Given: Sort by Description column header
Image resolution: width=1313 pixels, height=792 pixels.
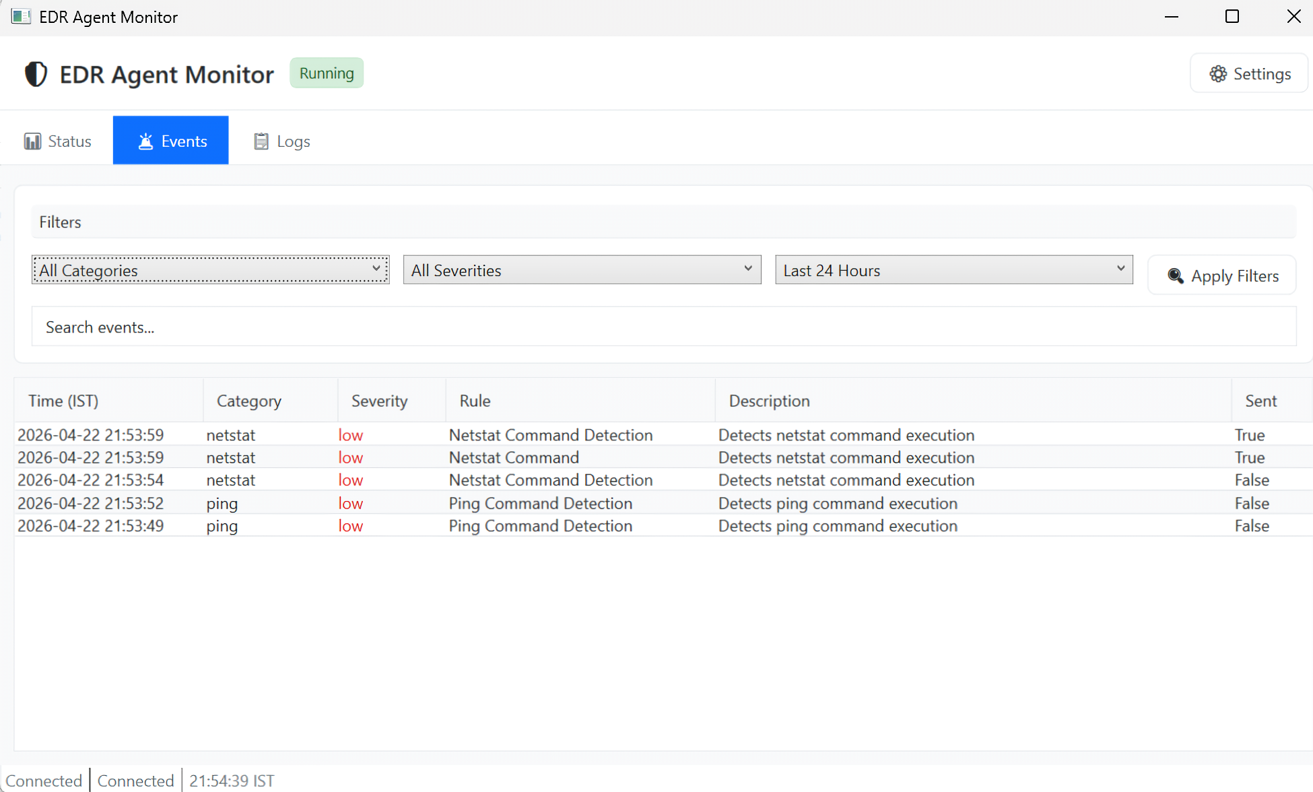Looking at the screenshot, I should (x=974, y=401).
